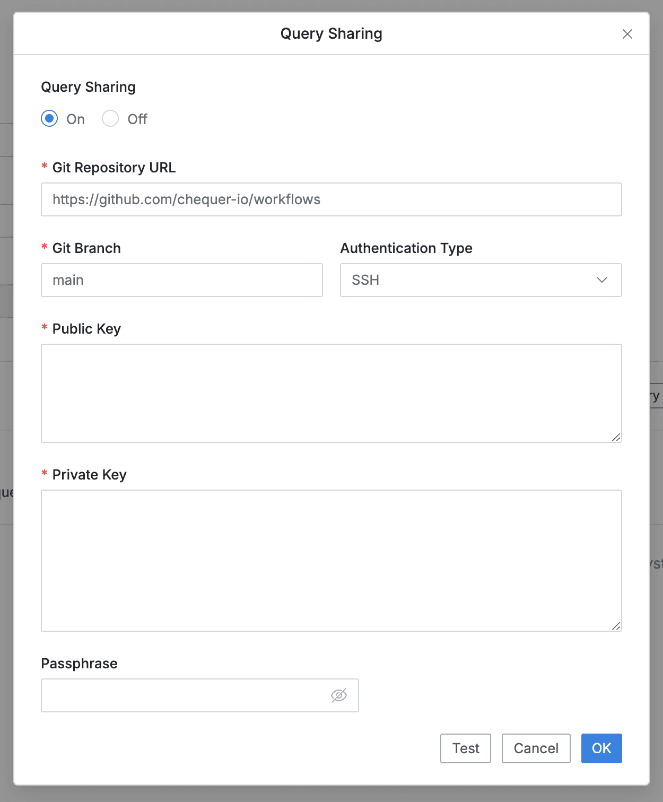The height and width of the screenshot is (802, 663).
Task: Close the Query Sharing dialog
Action: click(627, 34)
